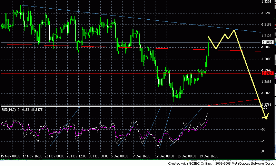The image size is (276, 166).
Task: Click the 25 Nov 12:00 time label
Action: click(x=77, y=156)
